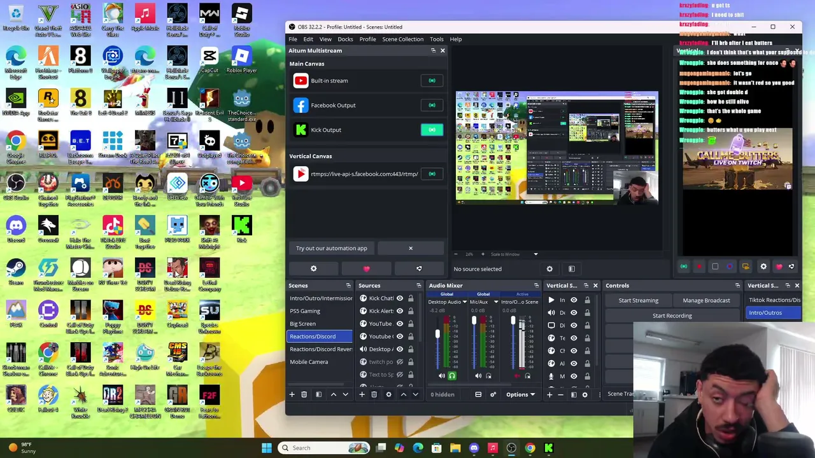
Task: Select the PS5 Gaming scene
Action: (320, 311)
